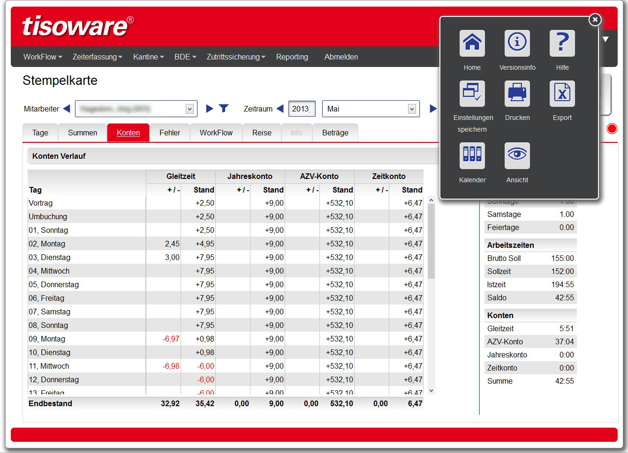Toggle the employee filter funnel
The width and height of the screenshot is (628, 453).
click(224, 108)
